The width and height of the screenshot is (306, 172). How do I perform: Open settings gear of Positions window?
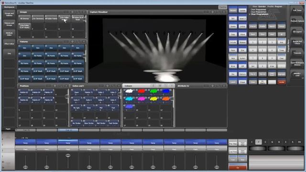coord(55,86)
